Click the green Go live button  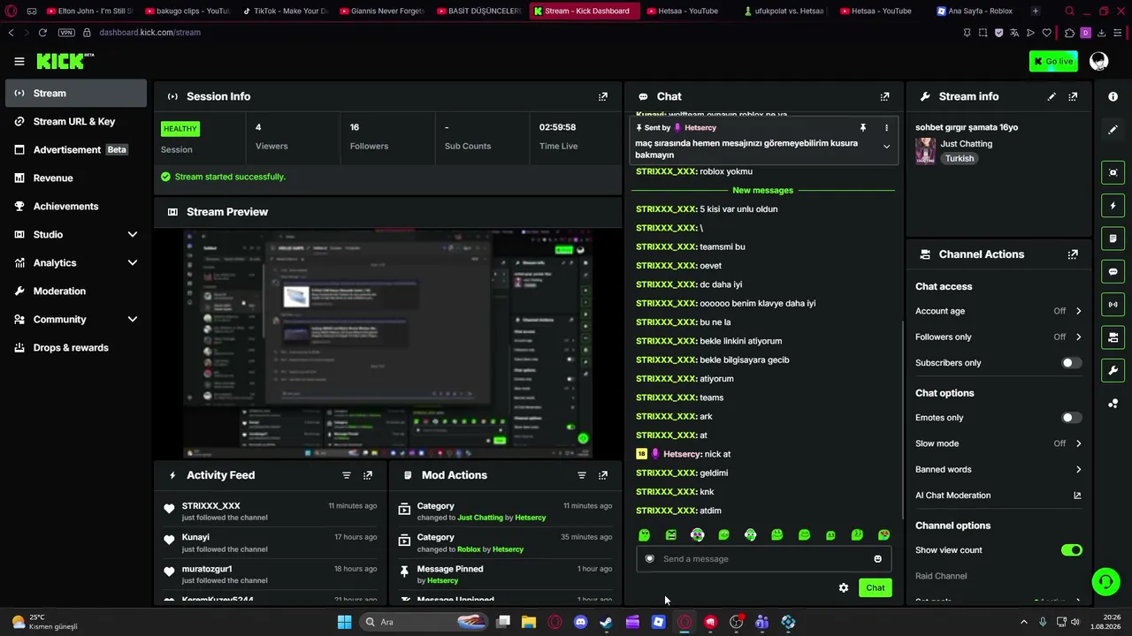tap(1053, 61)
